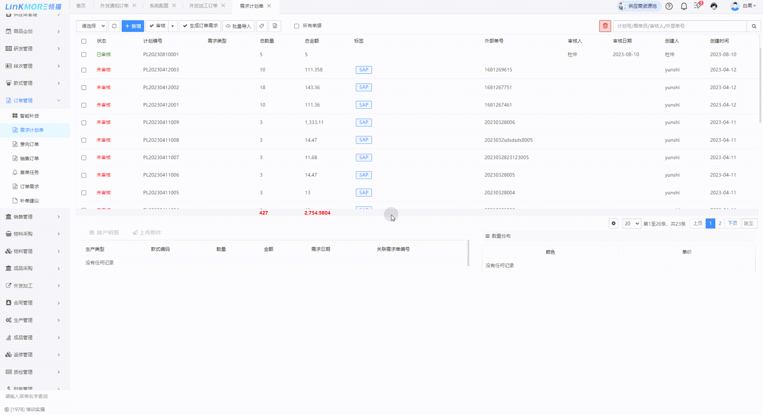Image resolution: width=763 pixels, height=415 pixels.
Task: Check the row for plan PL20230810001
Action: coord(84,55)
